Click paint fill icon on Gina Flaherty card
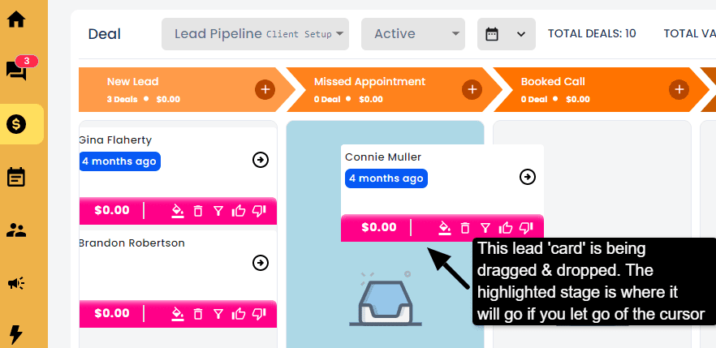The image size is (716, 348). (x=178, y=211)
